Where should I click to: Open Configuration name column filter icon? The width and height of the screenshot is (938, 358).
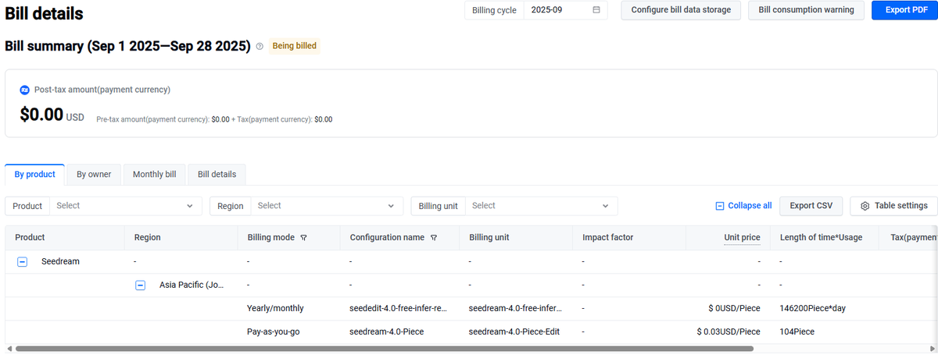[433, 237]
